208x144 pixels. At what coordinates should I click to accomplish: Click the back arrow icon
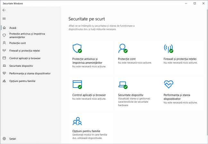coord(4,10)
